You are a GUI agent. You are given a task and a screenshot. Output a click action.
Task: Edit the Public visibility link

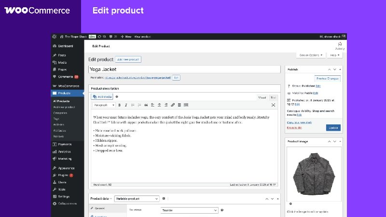pyautogui.click(x=316, y=93)
